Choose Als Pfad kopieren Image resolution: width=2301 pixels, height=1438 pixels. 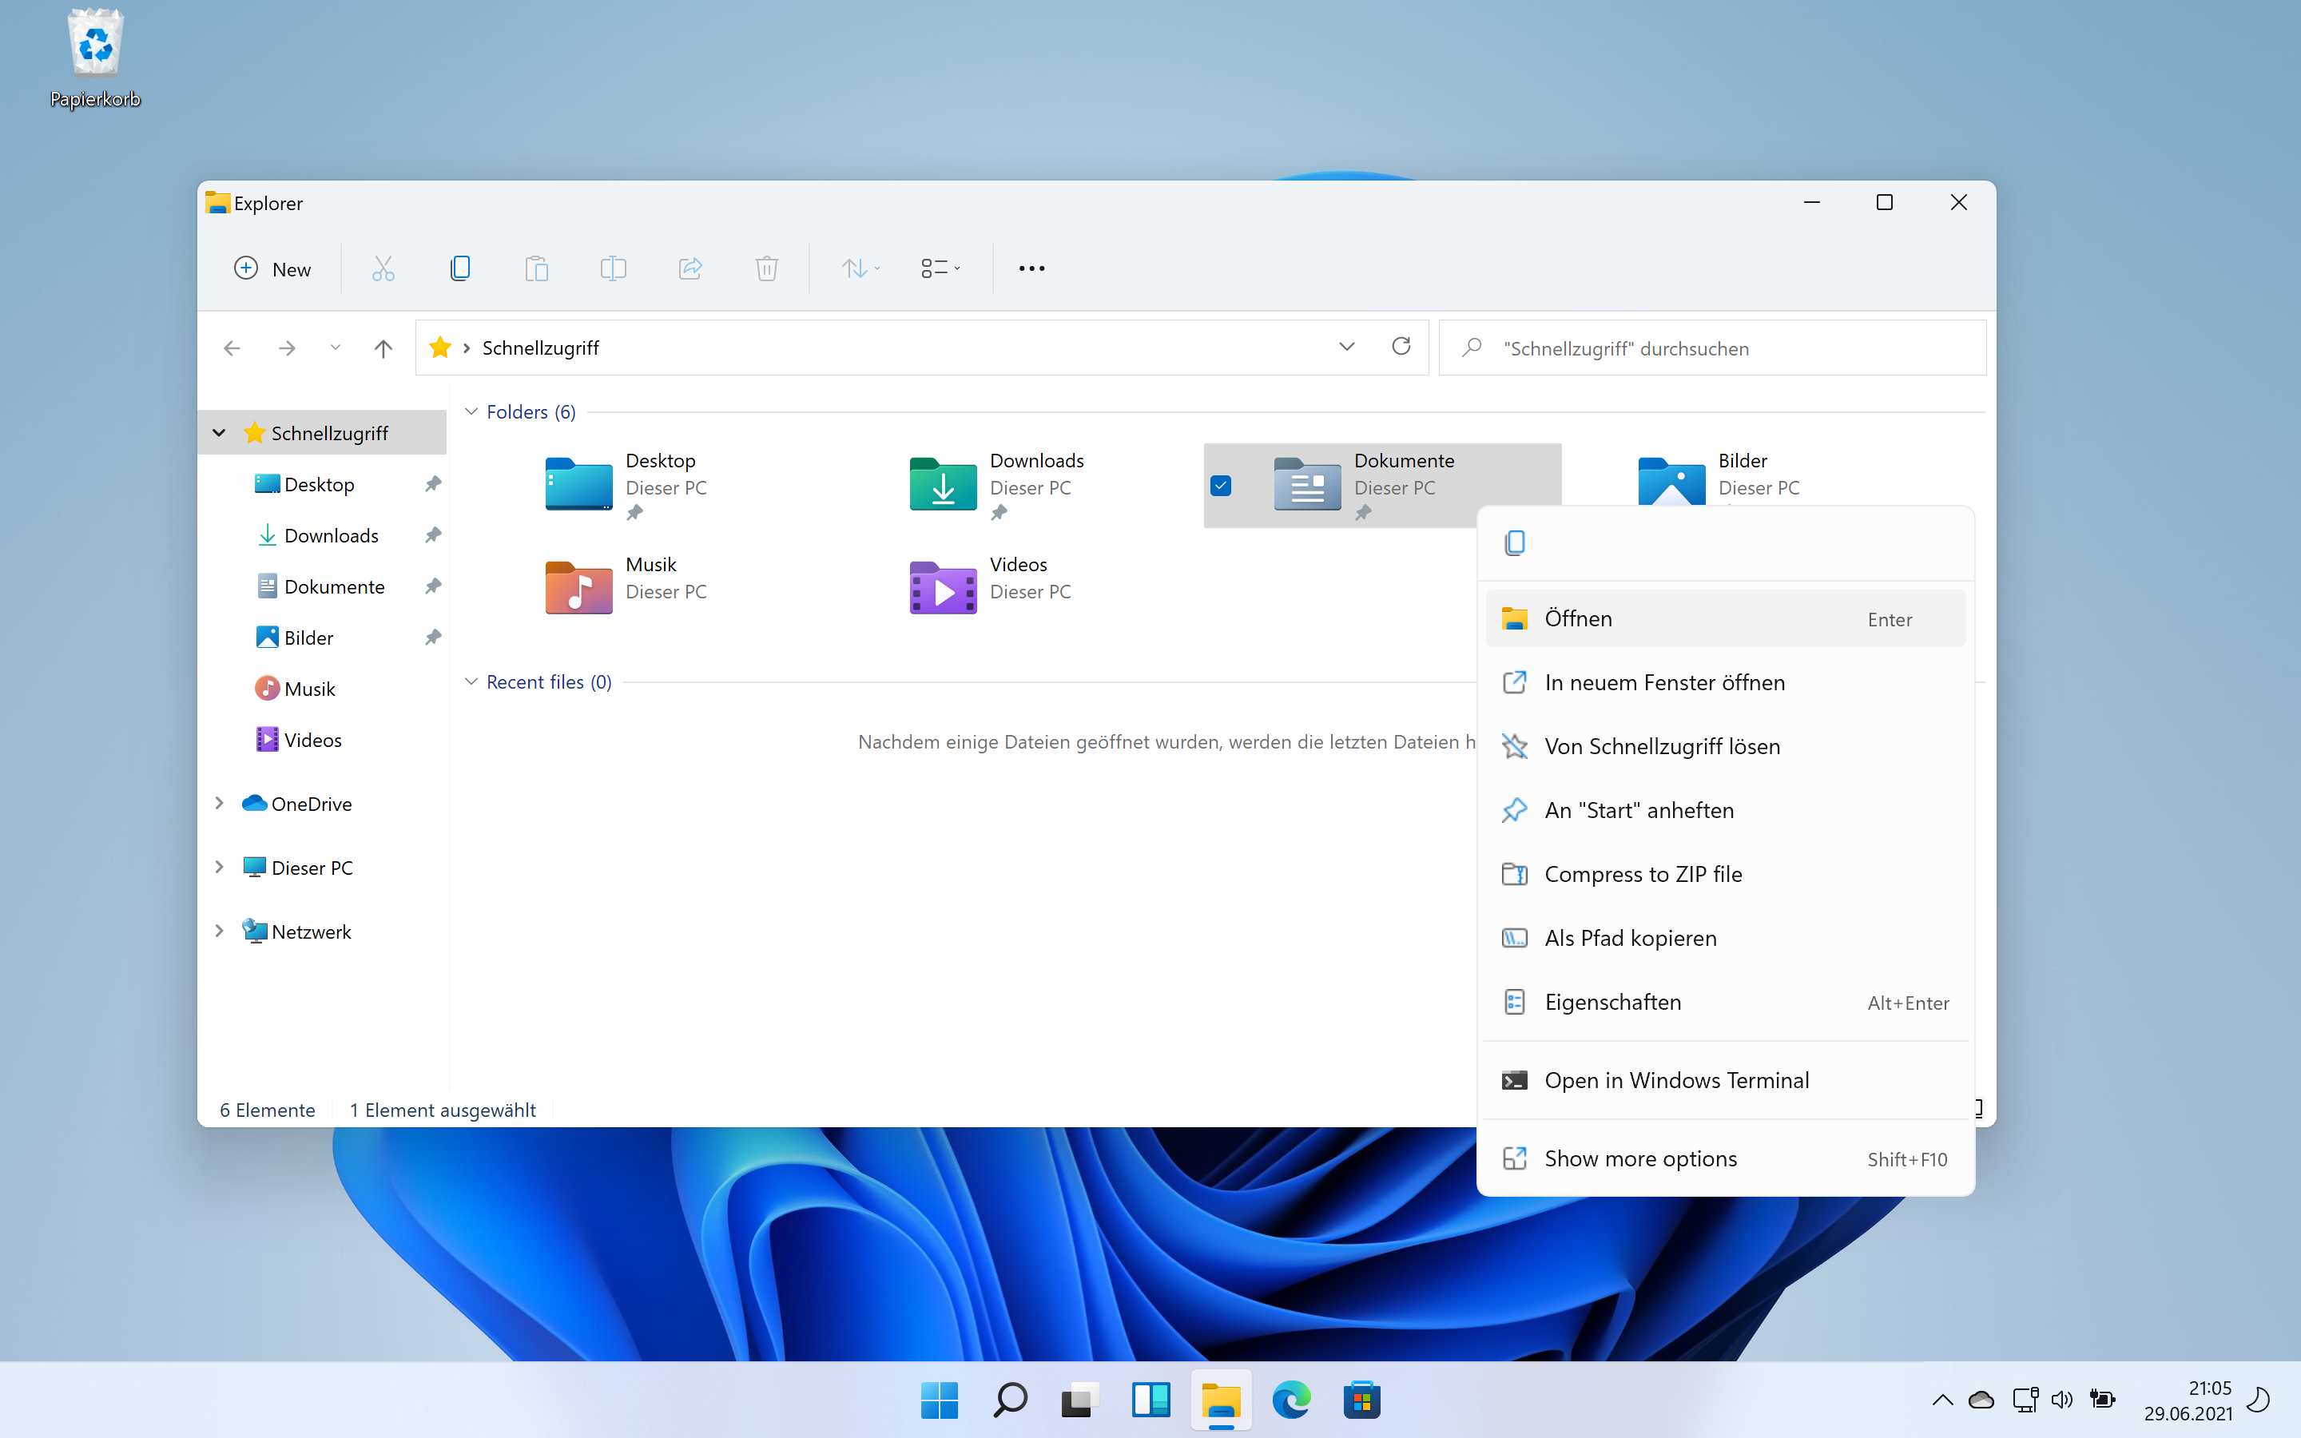[1725, 938]
